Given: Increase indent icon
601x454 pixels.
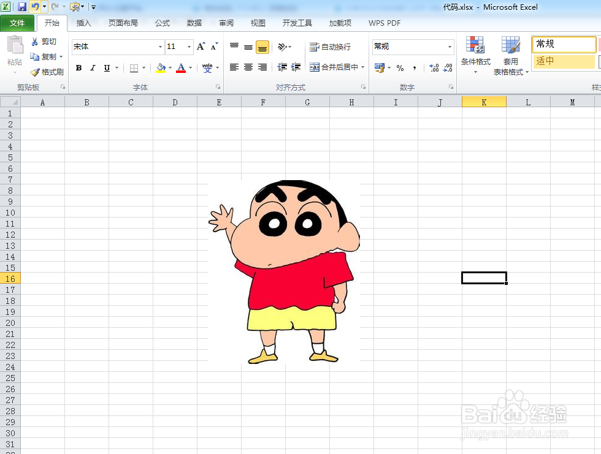Looking at the screenshot, I should 296,67.
